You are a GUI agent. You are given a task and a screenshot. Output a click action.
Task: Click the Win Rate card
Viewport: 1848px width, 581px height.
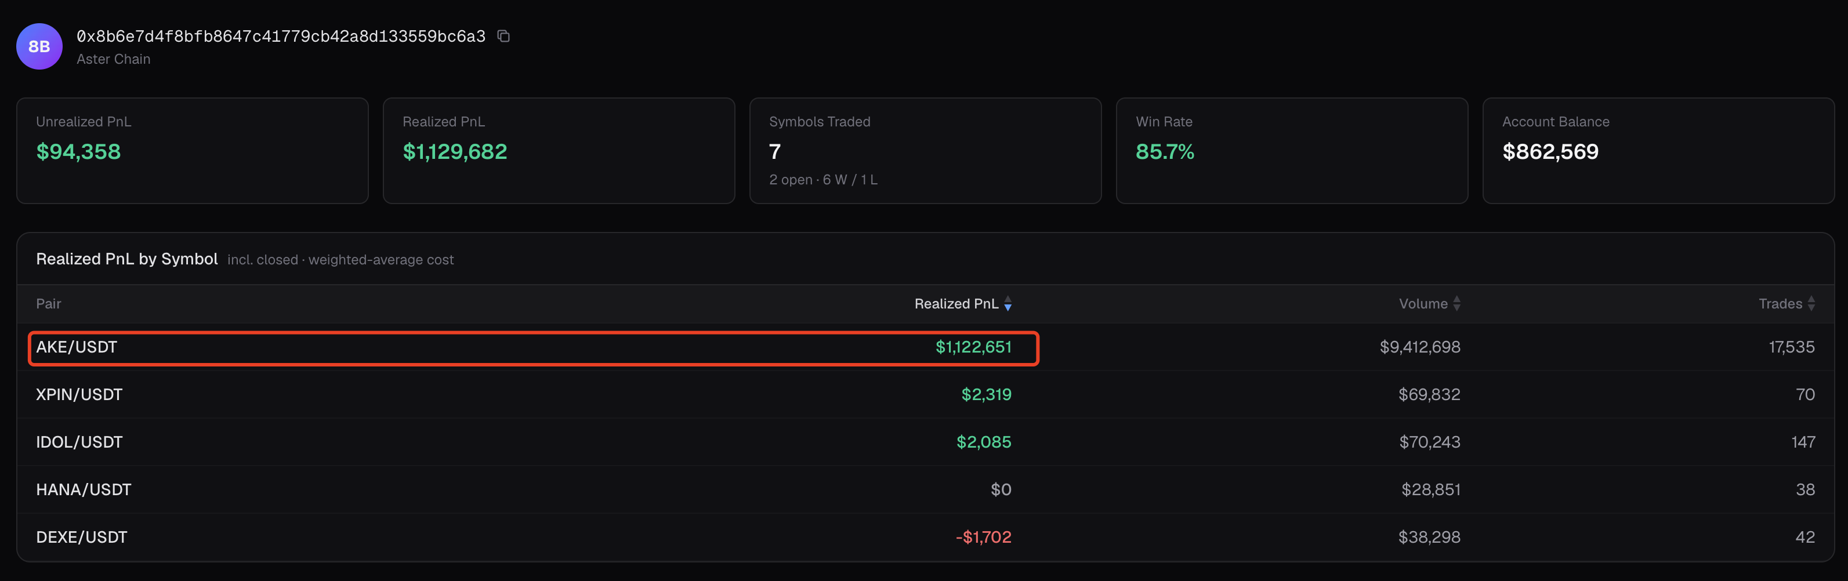[1292, 151]
